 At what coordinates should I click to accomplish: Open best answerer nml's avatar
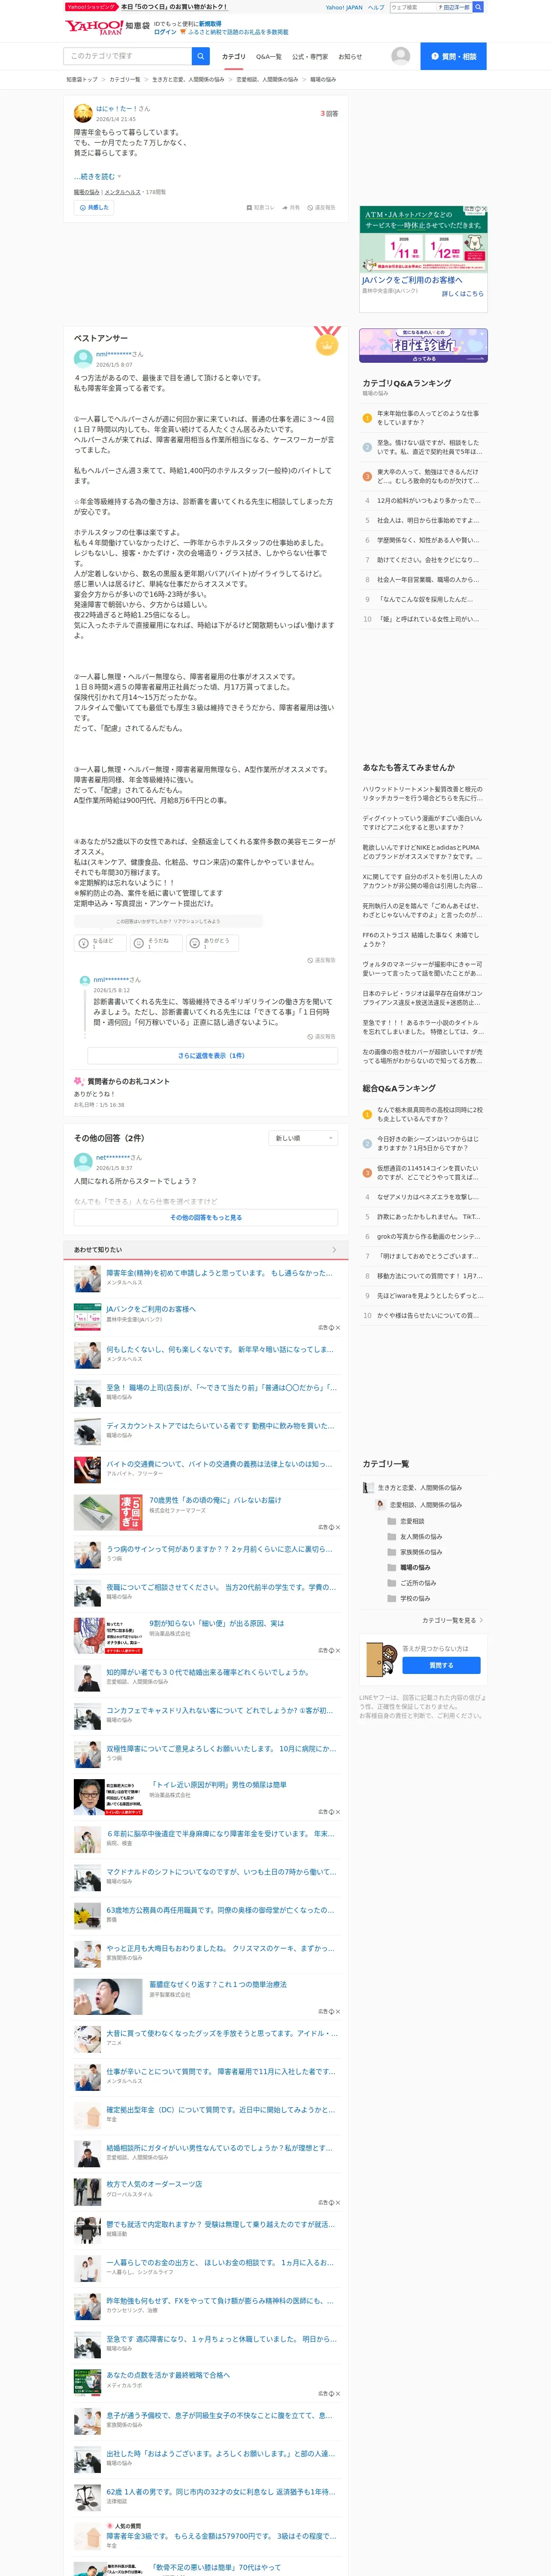83,359
